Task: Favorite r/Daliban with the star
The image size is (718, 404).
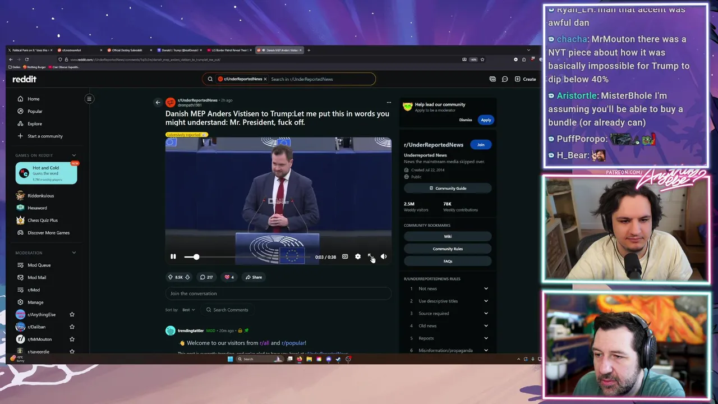Action: [72, 327]
